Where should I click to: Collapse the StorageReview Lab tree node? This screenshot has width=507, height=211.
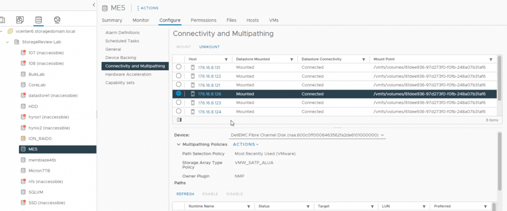7,42
